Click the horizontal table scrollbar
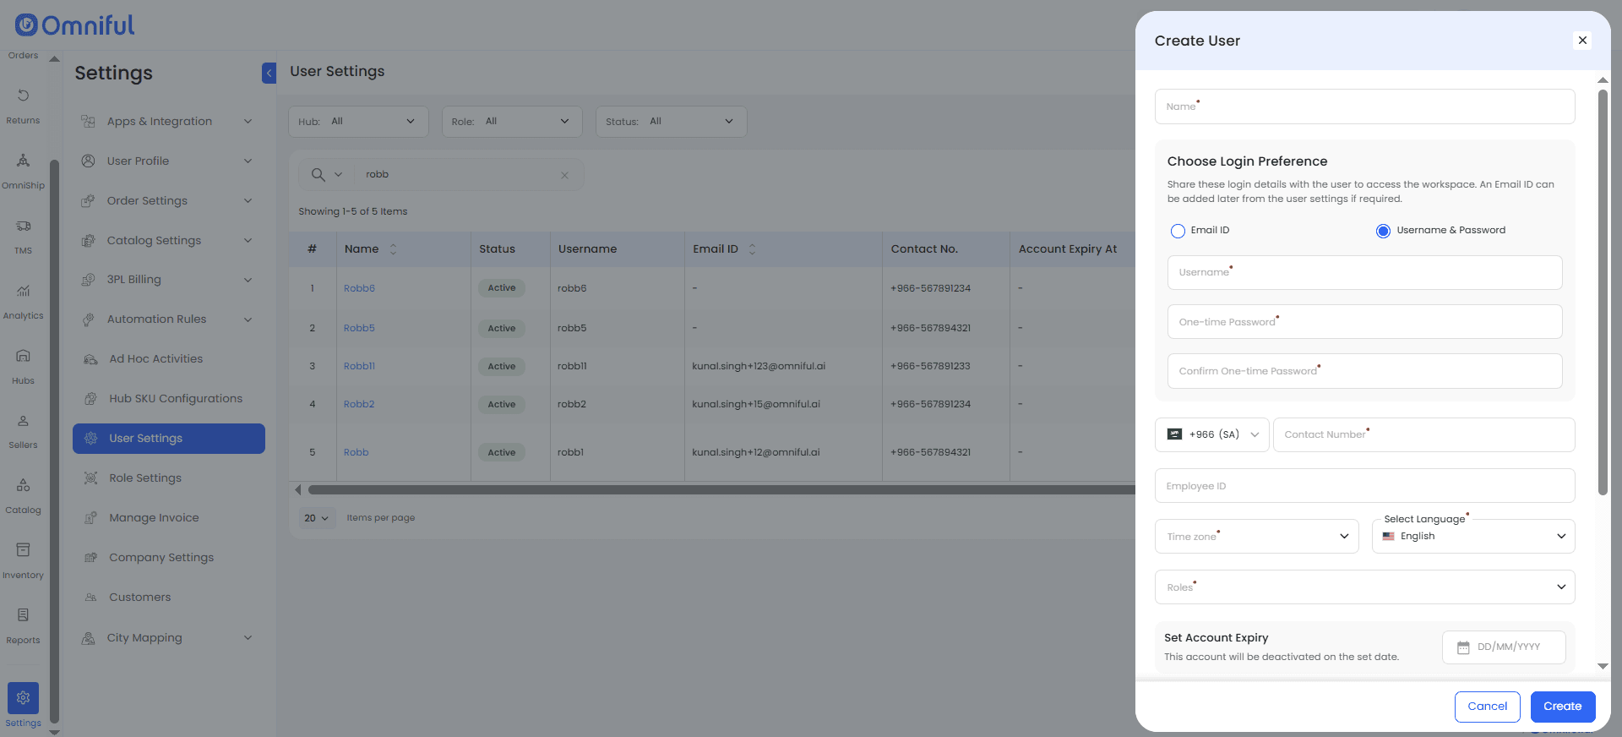The width and height of the screenshot is (1622, 737). (718, 490)
